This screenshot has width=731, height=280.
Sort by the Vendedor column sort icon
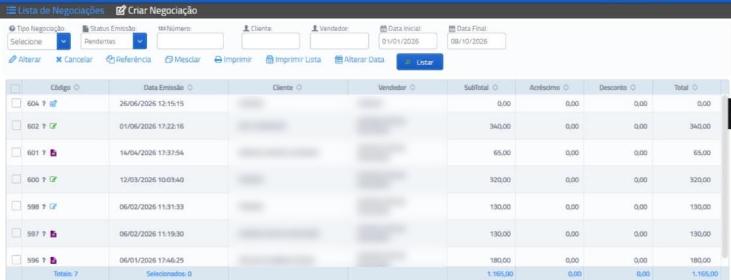[x=412, y=87]
